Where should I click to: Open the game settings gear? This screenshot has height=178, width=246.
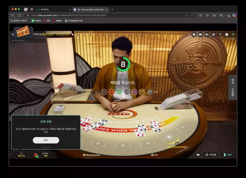coord(214,34)
